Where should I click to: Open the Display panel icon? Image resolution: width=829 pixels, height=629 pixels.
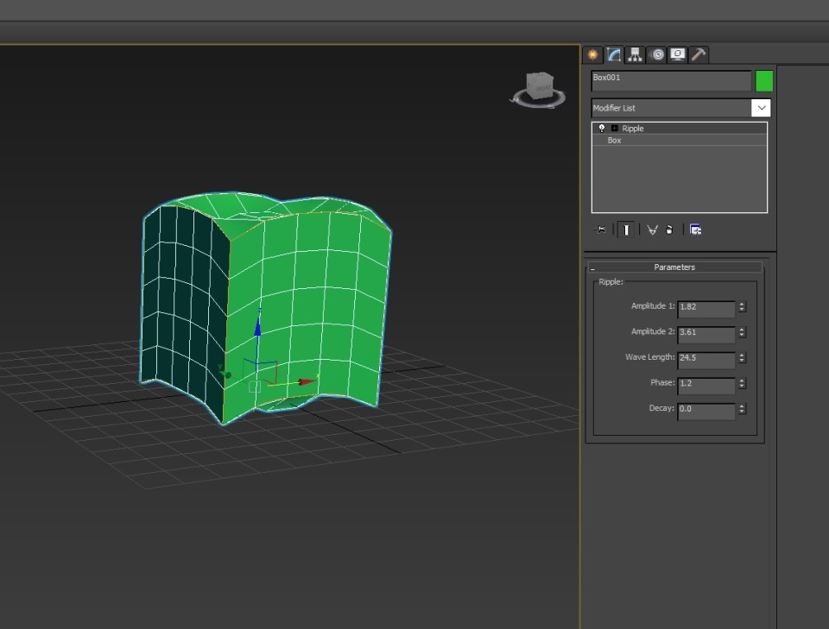[678, 54]
